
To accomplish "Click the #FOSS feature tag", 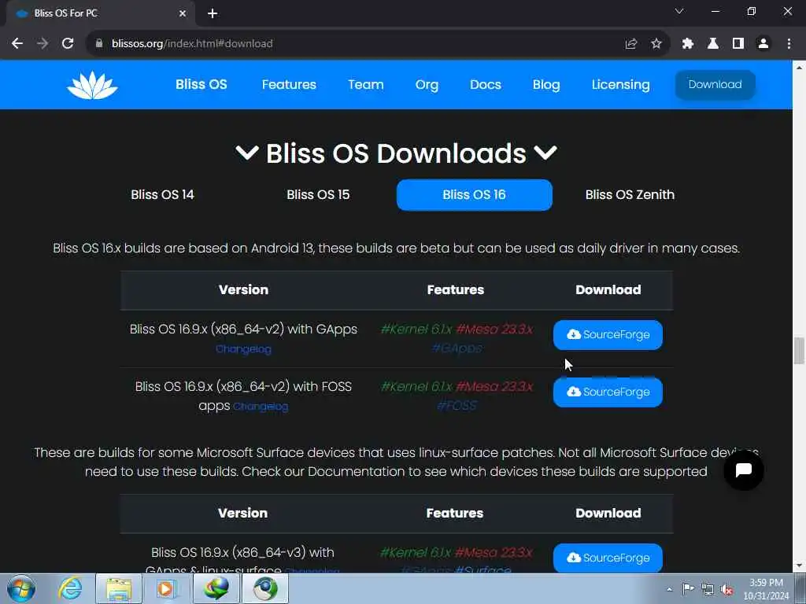I will (x=457, y=406).
